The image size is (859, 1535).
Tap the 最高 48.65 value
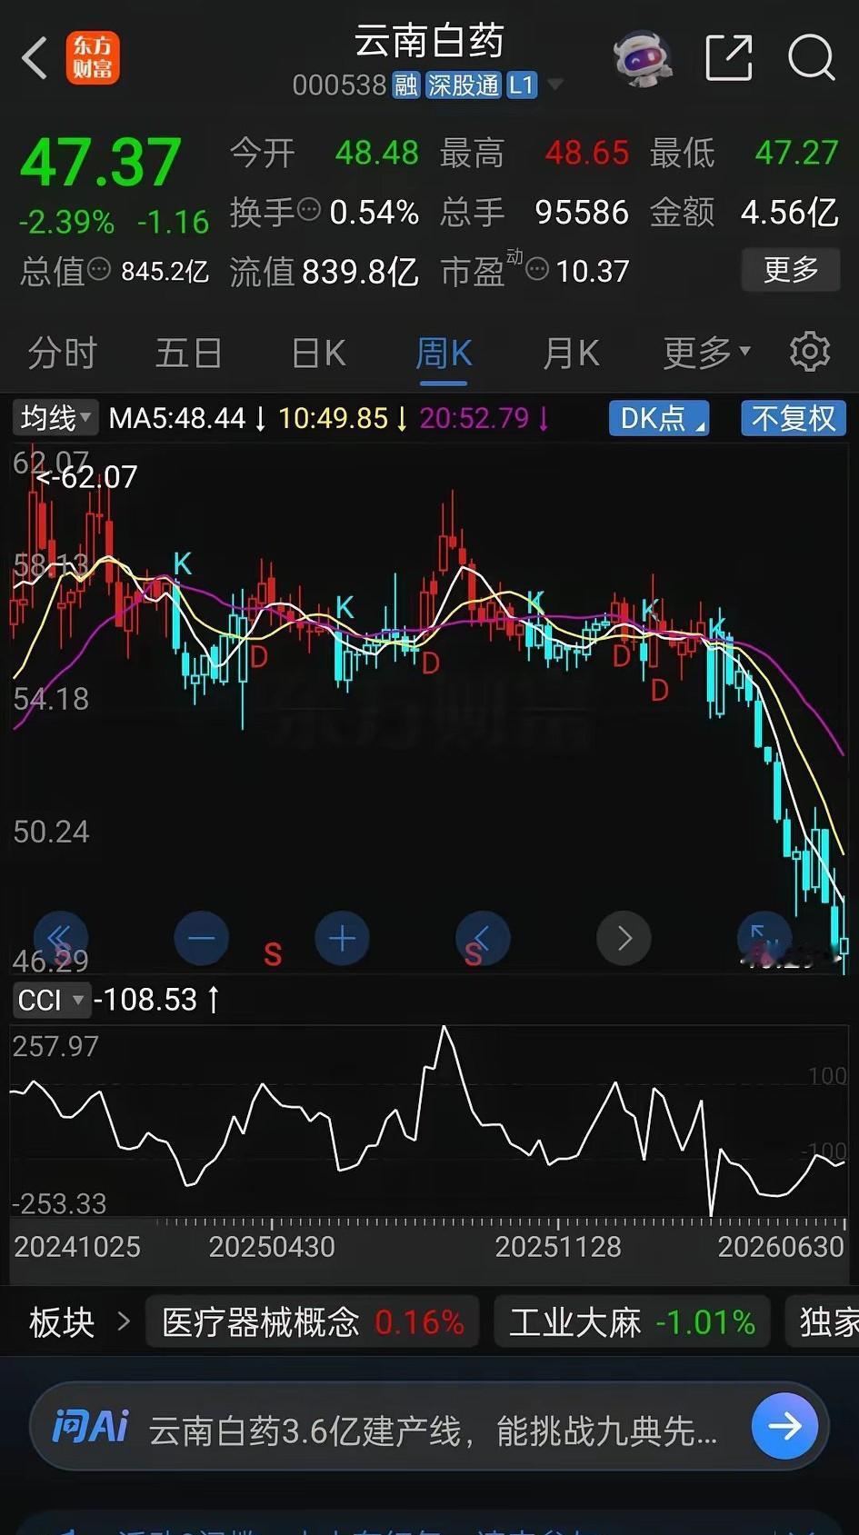pyautogui.click(x=587, y=153)
